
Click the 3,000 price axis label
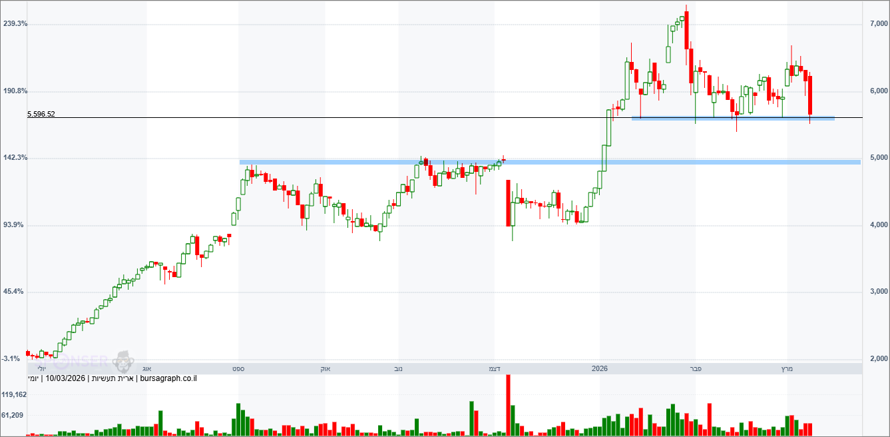click(879, 292)
